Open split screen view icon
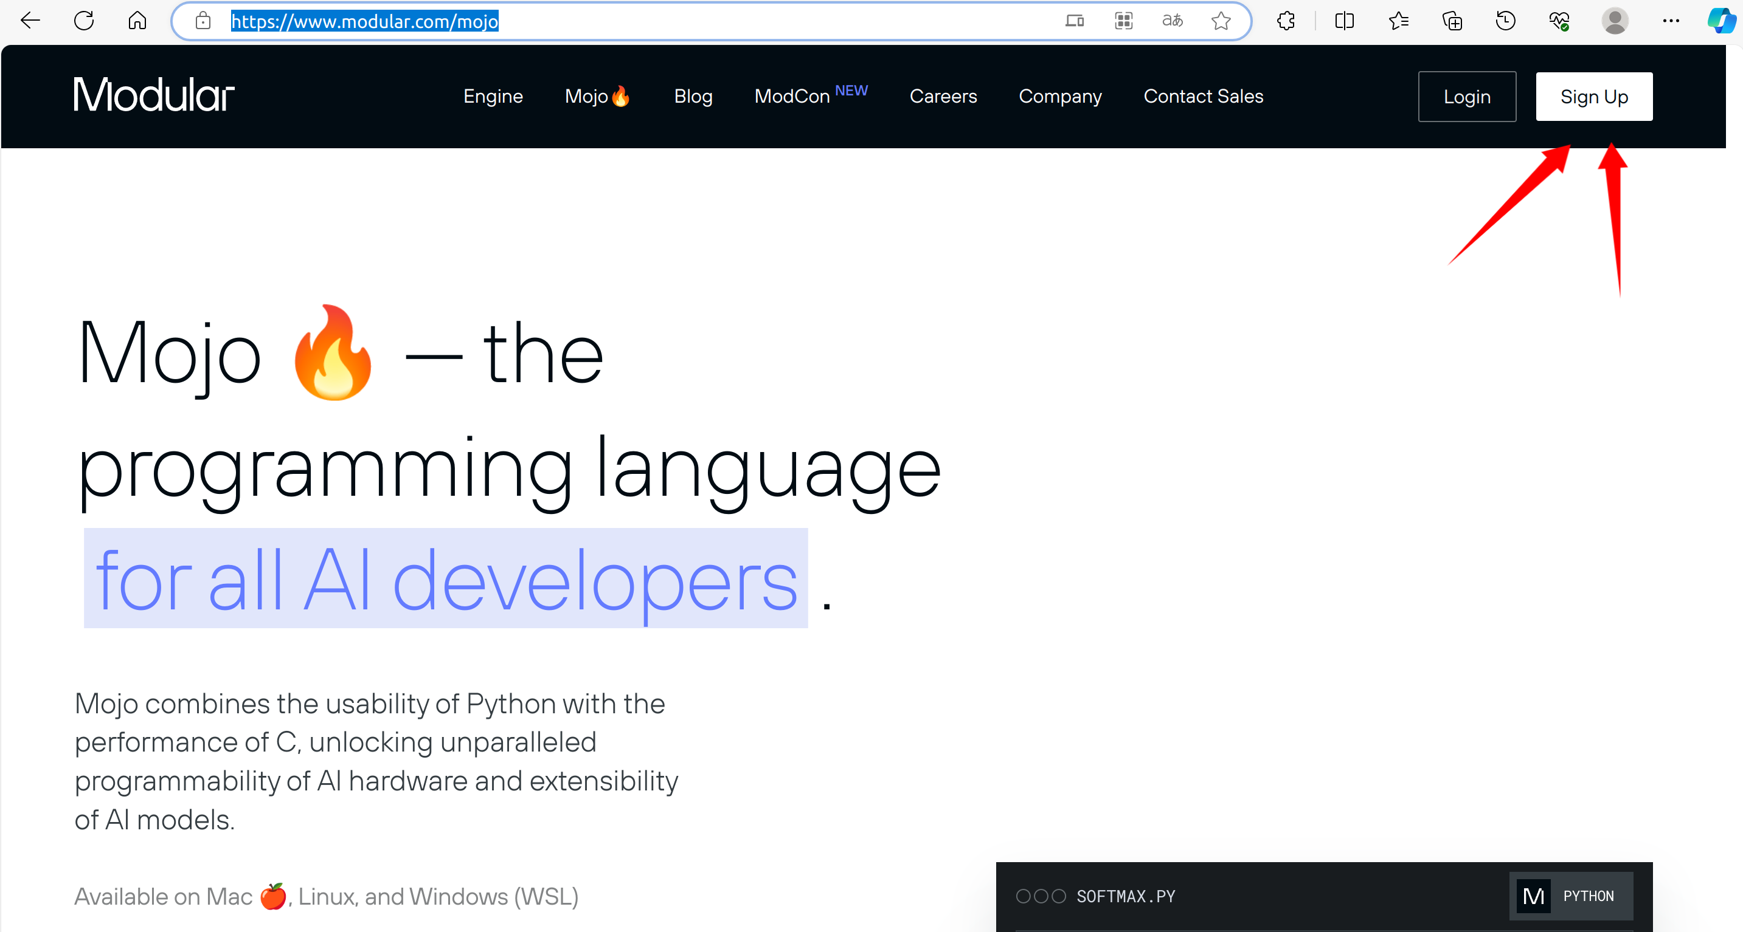 [x=1344, y=21]
